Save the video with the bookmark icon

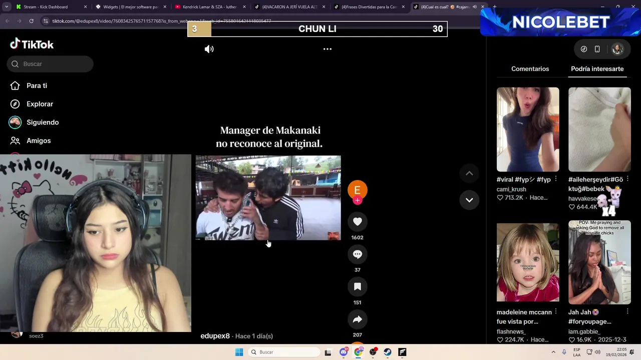click(x=358, y=286)
